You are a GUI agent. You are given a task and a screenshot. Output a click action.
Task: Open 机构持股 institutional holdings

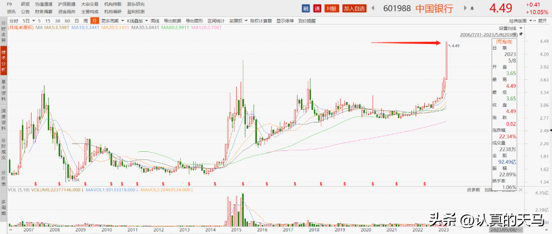coord(112,4)
